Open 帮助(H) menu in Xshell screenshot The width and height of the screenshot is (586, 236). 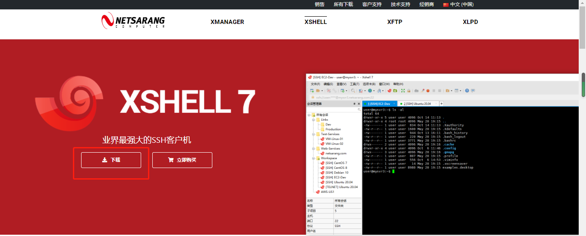pos(399,84)
